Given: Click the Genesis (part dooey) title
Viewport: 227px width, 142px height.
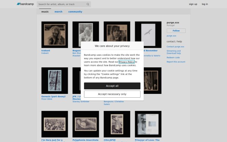Looking at the screenshot, I should (53, 96).
